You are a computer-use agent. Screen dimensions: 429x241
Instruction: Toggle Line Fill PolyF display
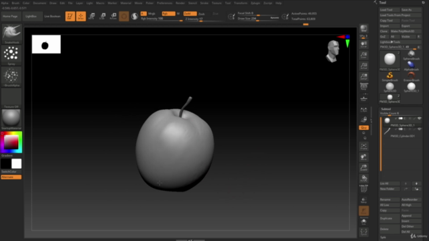click(363, 189)
